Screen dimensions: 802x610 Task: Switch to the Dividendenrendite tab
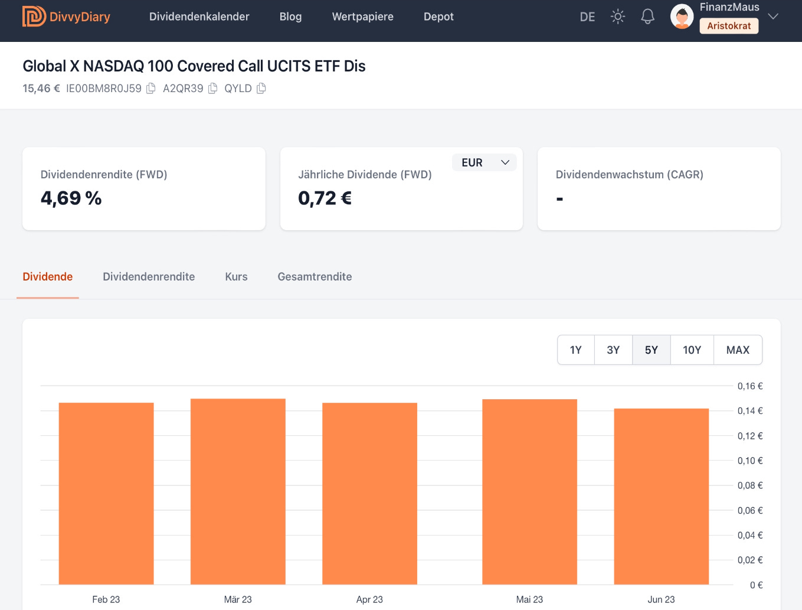[x=149, y=277]
